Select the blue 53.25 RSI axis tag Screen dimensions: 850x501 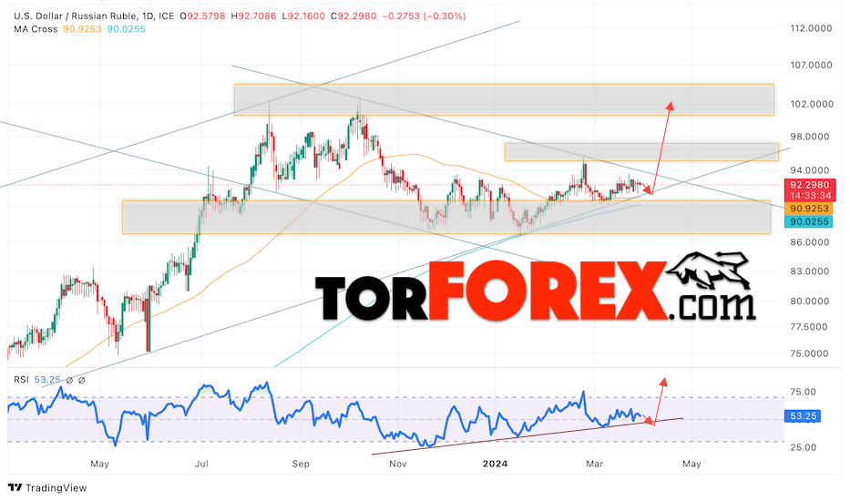[803, 416]
